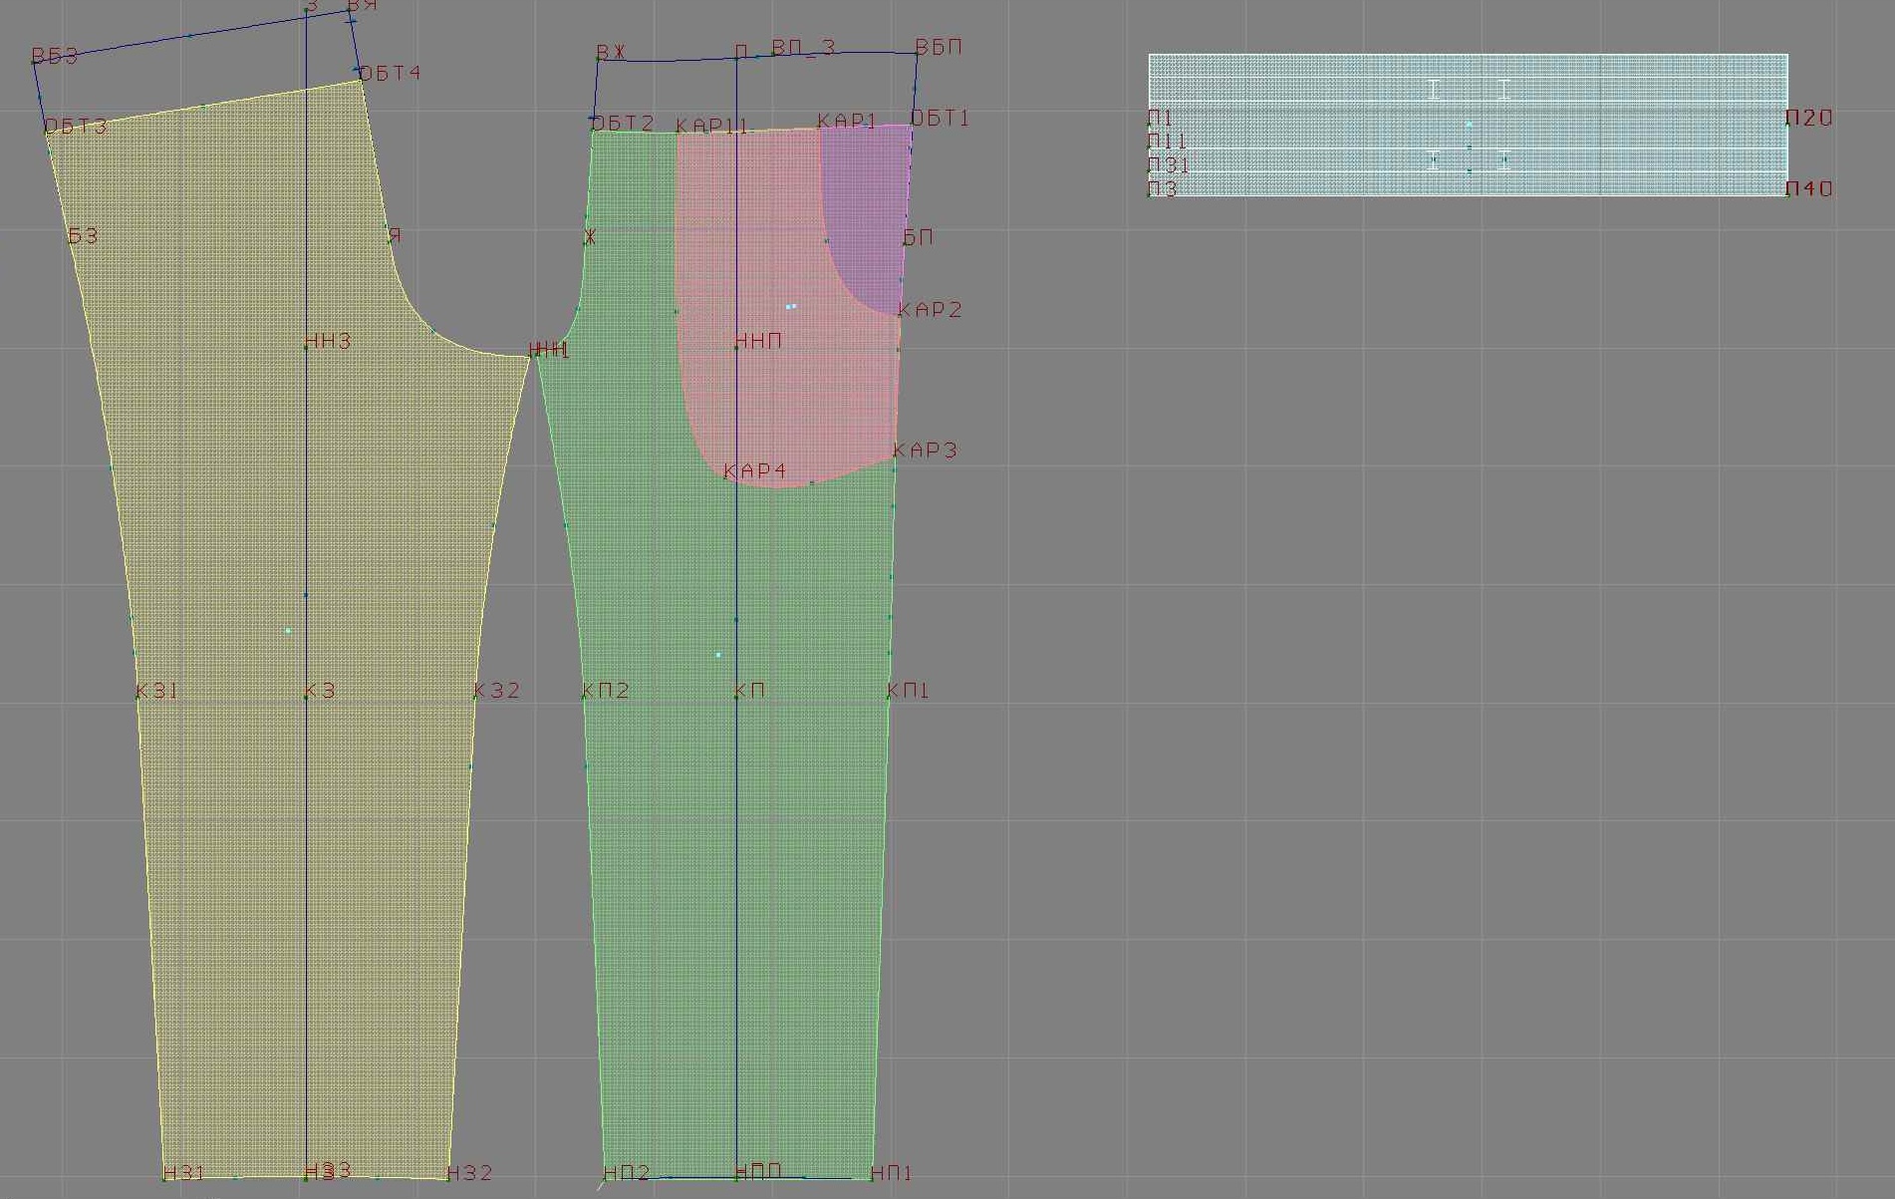Screen dimensions: 1895x1199
Task: Select waistband point label П20
Action: [x=1808, y=118]
